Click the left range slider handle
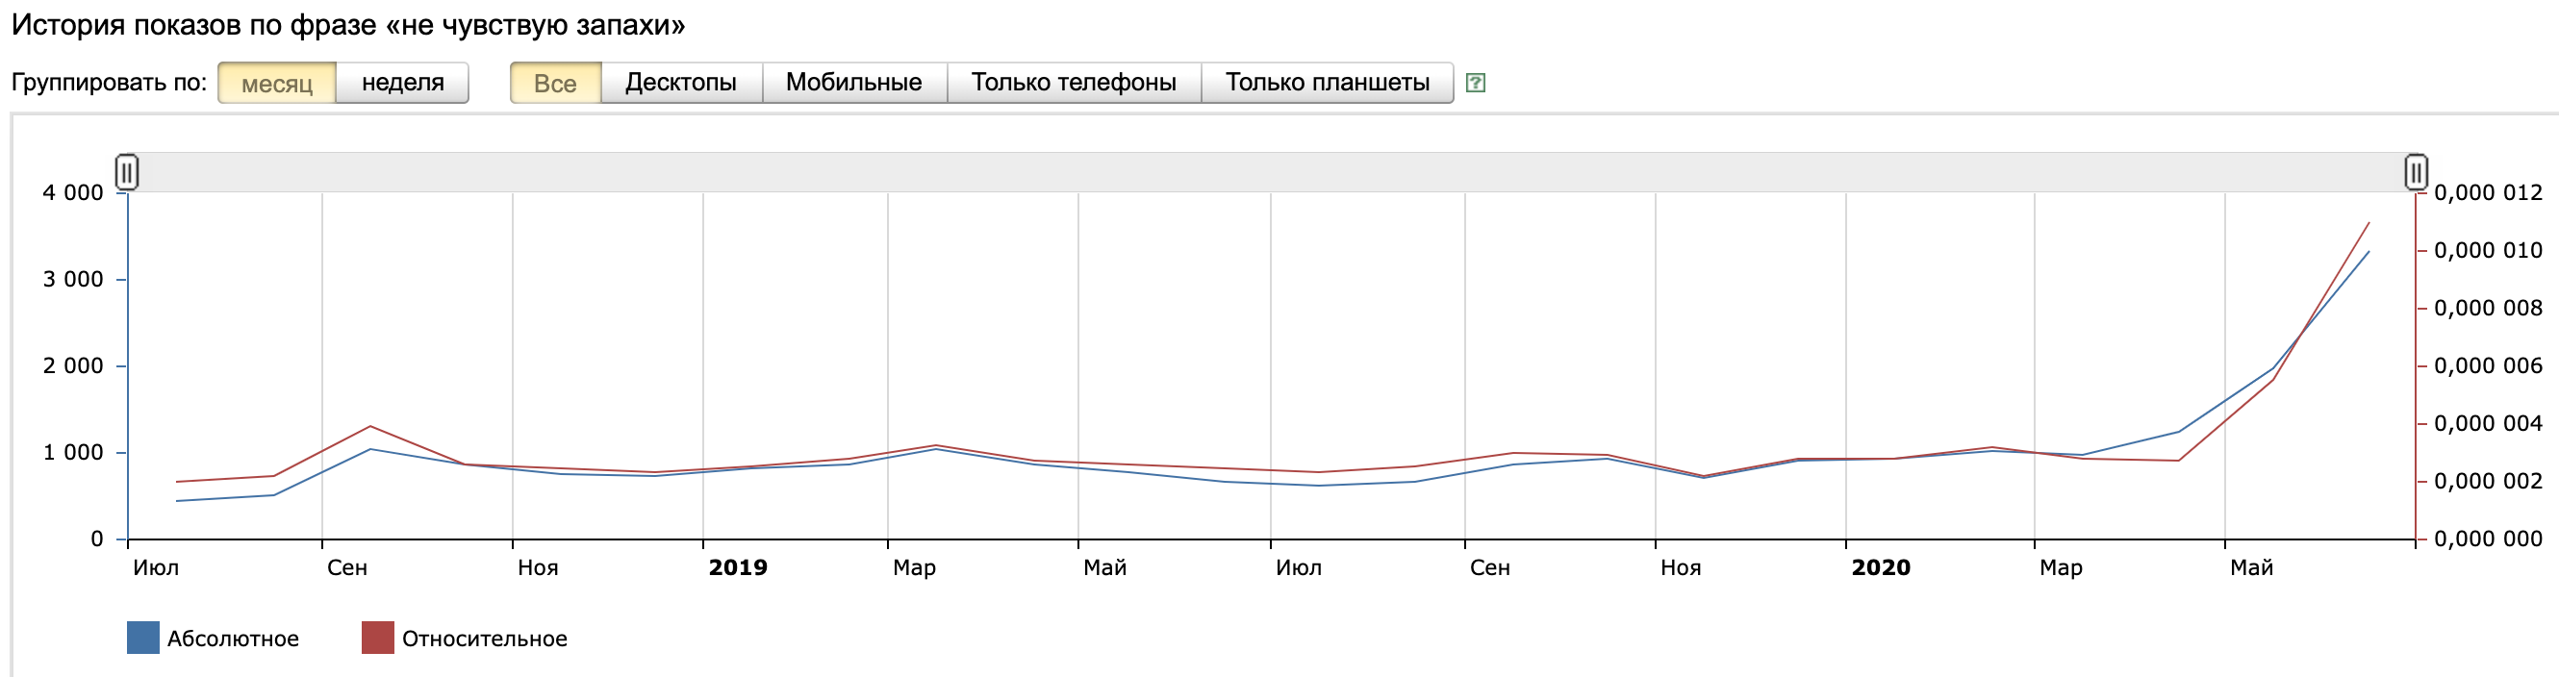The width and height of the screenshot is (2559, 677). (x=126, y=173)
